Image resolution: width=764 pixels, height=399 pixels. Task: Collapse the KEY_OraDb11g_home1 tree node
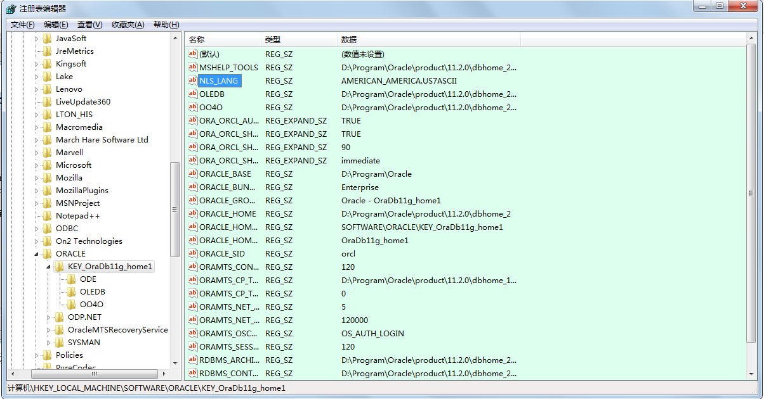point(49,267)
